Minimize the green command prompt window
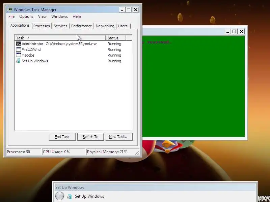The image size is (270, 202). pyautogui.click(x=227, y=32)
